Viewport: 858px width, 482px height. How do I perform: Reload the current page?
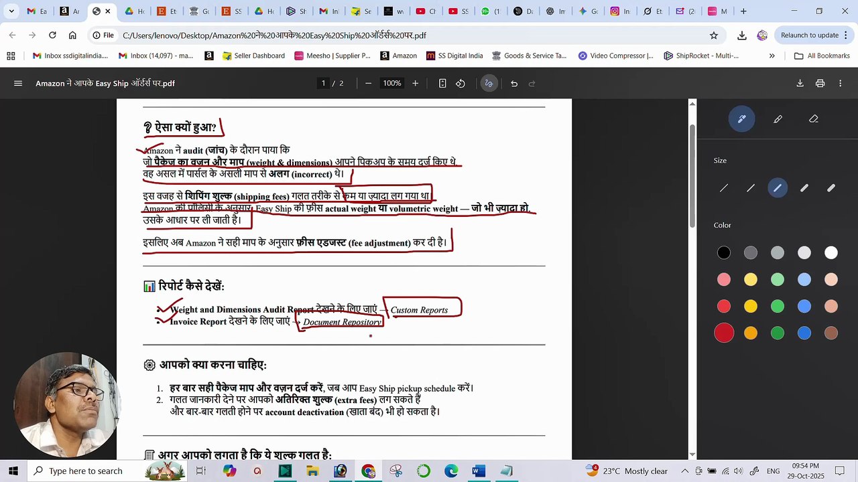[52, 35]
